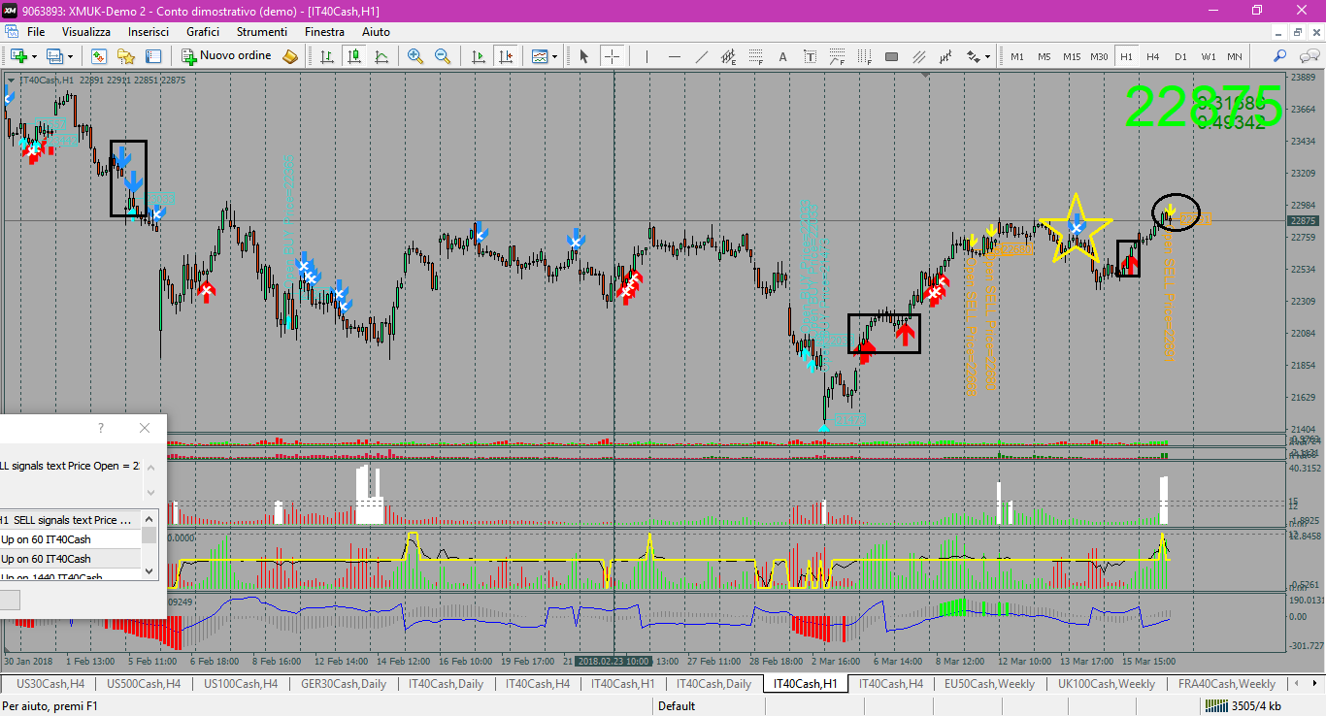Click the Default profile in status bar
The image size is (1326, 716).
click(677, 706)
